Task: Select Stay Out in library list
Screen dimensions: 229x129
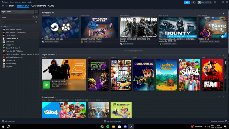Action: 9,67
